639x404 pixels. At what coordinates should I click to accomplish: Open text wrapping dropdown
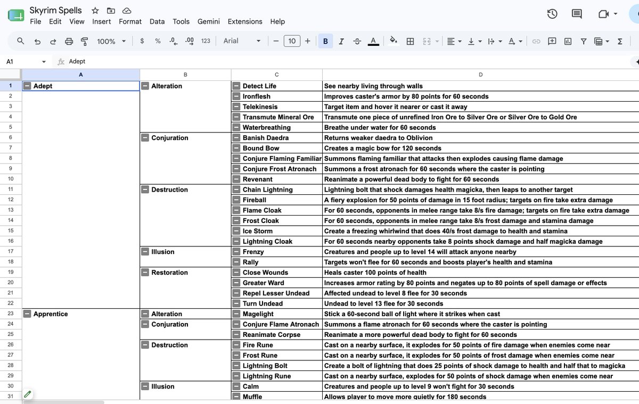pos(495,41)
